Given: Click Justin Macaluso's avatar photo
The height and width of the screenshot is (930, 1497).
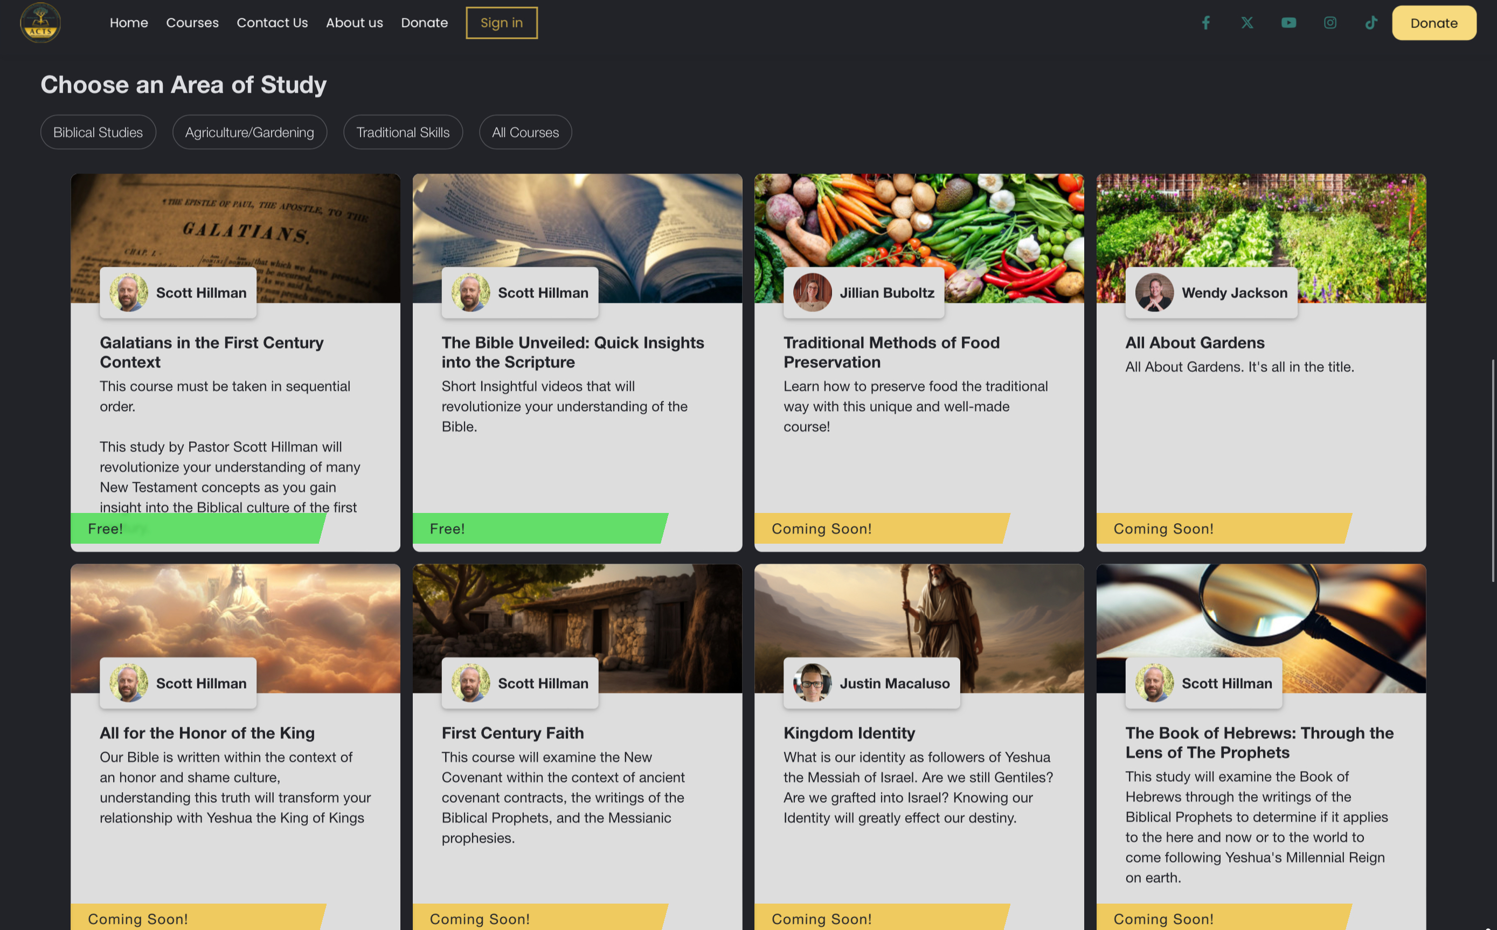Looking at the screenshot, I should [812, 683].
